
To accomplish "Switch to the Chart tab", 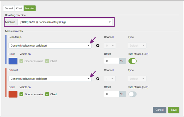I will 19,8.
